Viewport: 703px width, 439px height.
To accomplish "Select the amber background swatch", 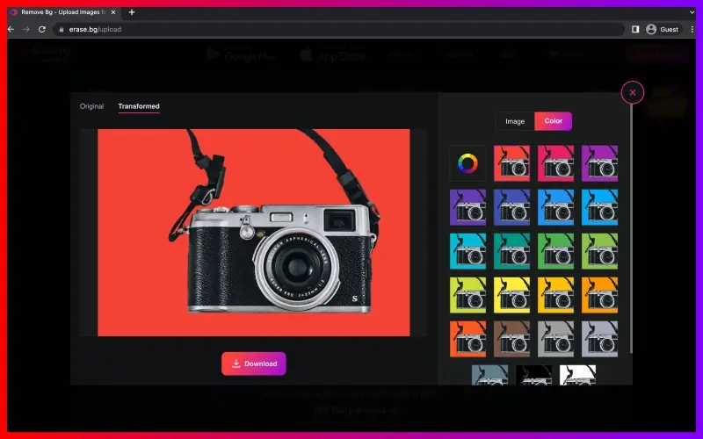I will coord(555,295).
